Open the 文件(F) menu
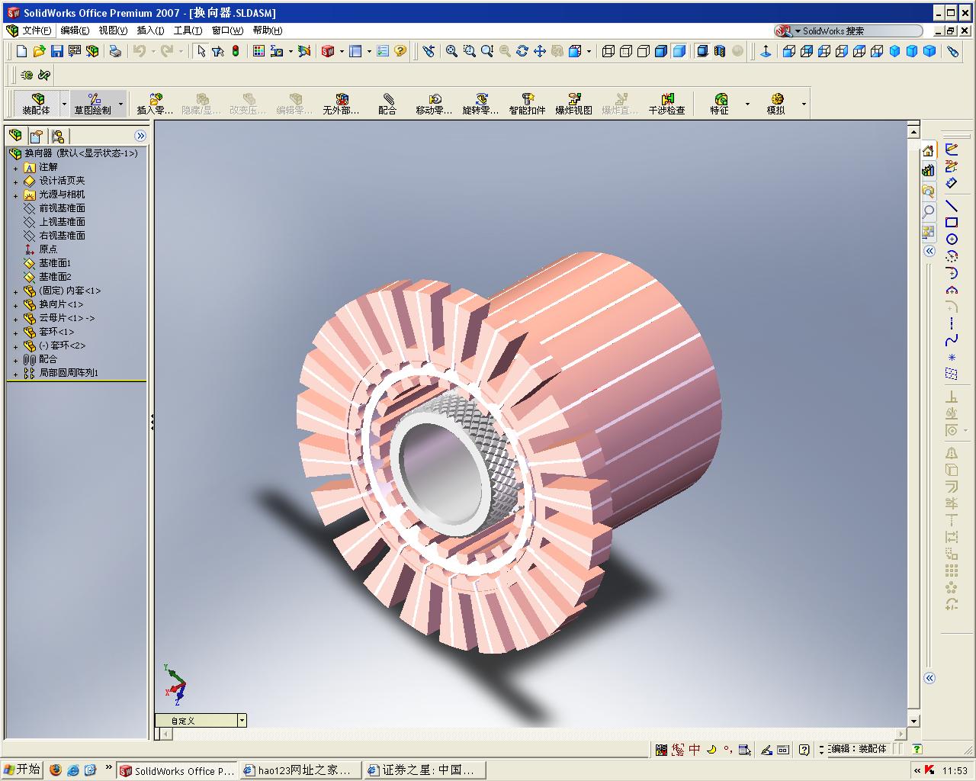Viewport: 976px width, 781px height. 37,31
